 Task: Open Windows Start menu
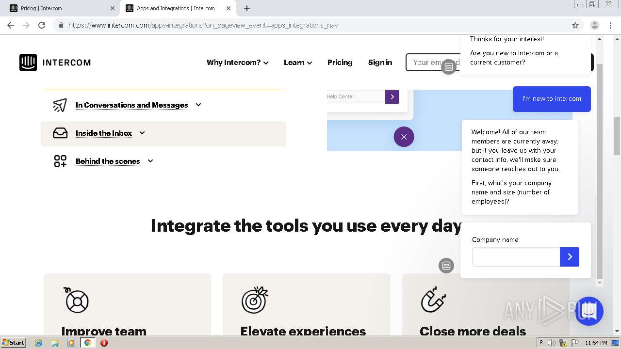click(14, 342)
